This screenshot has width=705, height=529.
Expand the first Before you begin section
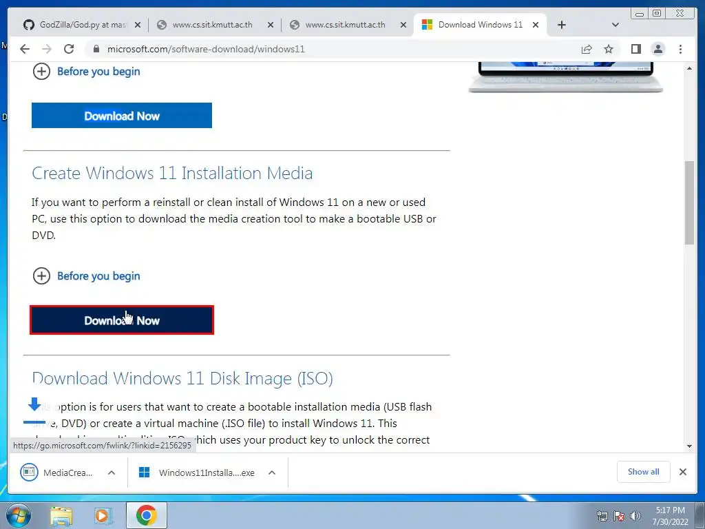[86, 72]
